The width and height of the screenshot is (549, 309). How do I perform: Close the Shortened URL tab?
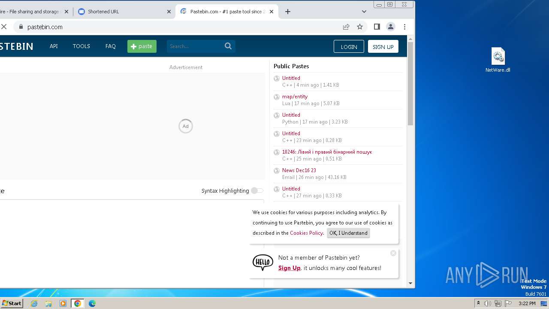pyautogui.click(x=169, y=12)
